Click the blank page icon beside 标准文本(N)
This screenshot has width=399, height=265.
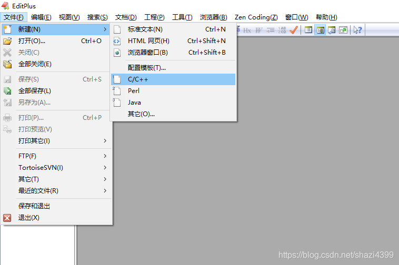[117, 29]
